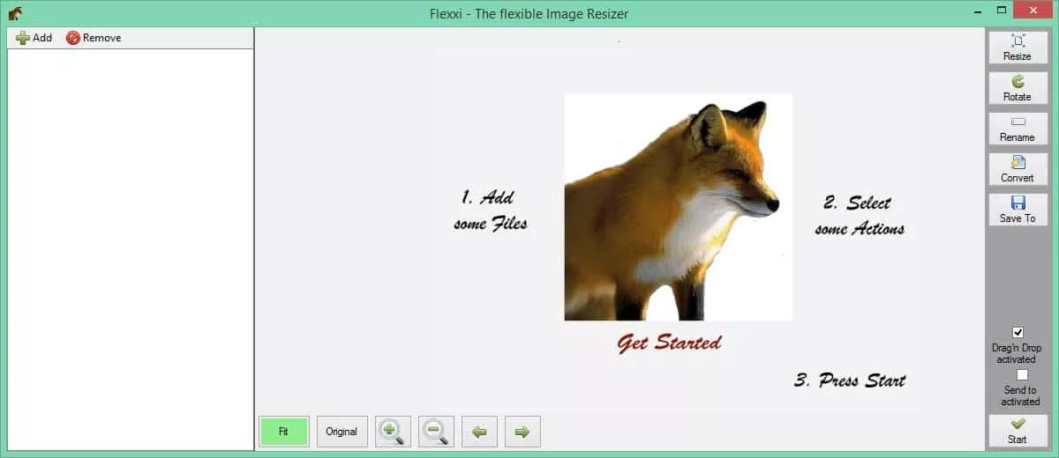Viewport: 1059px width, 458px height.
Task: Click the '1. Add some Files' text
Action: click(491, 210)
